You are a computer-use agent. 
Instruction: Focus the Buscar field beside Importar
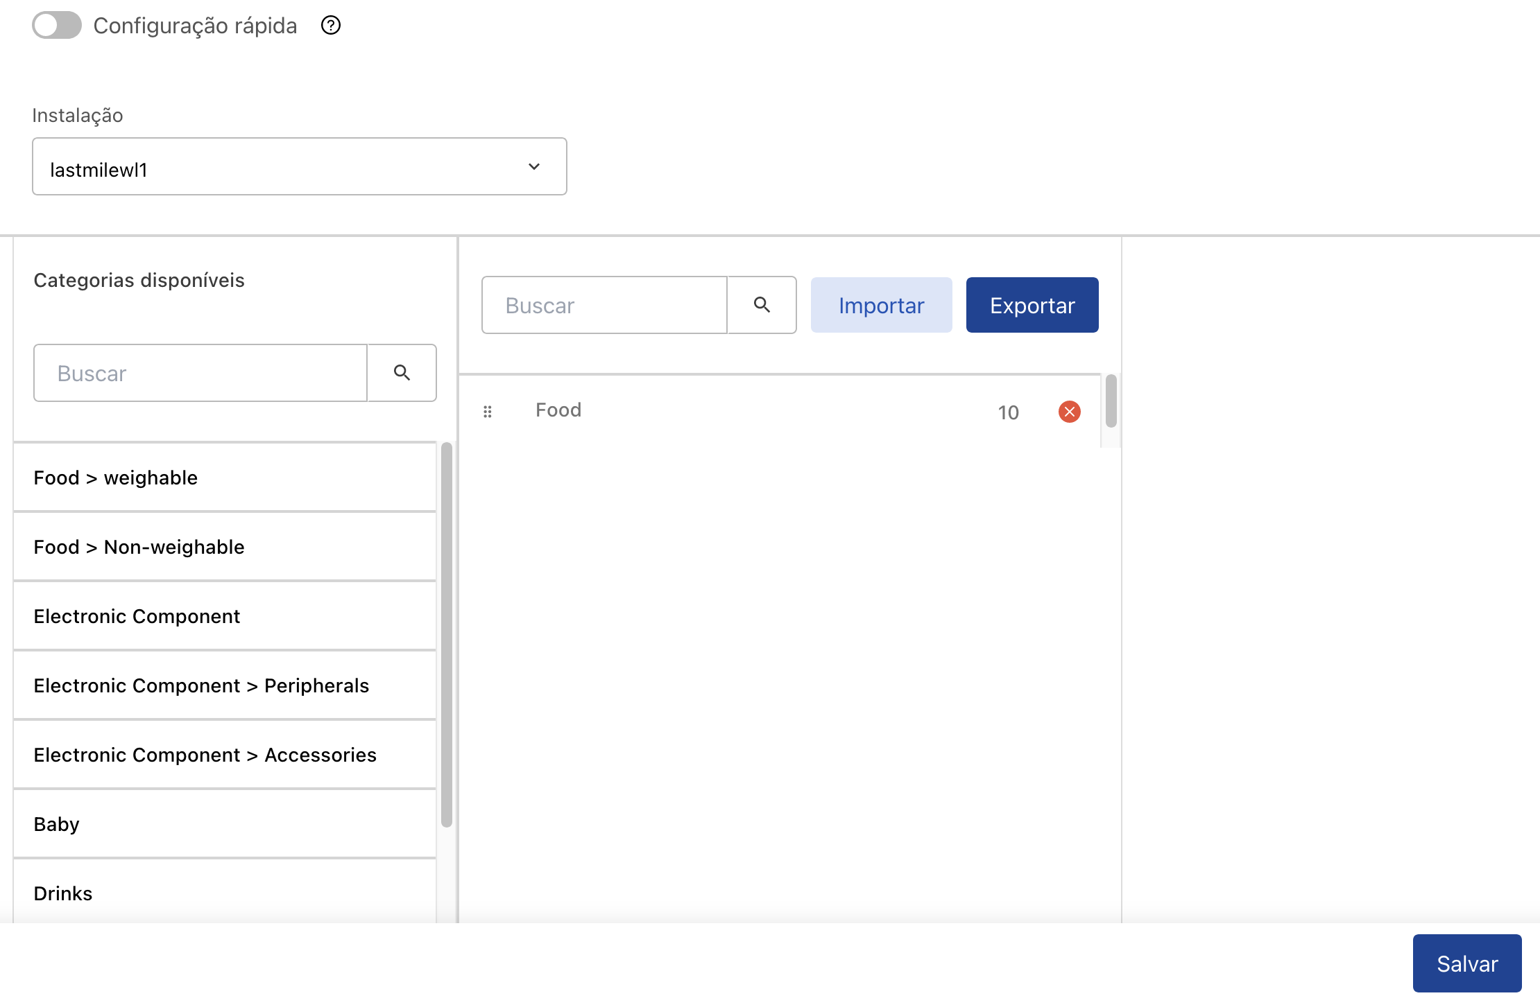(x=604, y=305)
